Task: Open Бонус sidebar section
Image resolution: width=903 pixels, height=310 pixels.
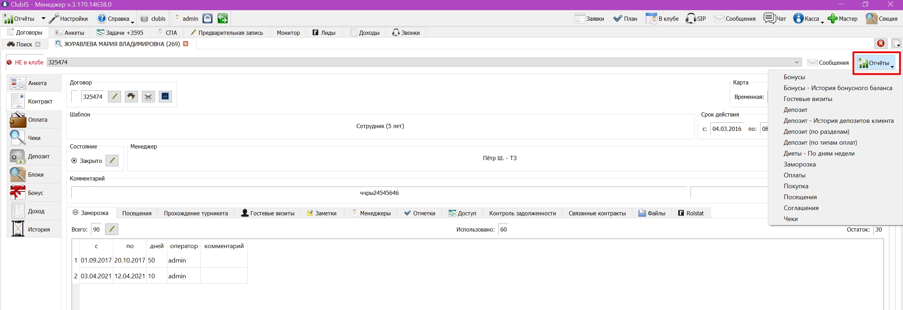Action: tap(34, 193)
